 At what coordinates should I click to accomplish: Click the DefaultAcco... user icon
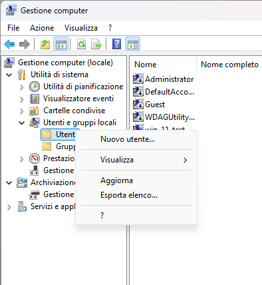tap(138, 91)
